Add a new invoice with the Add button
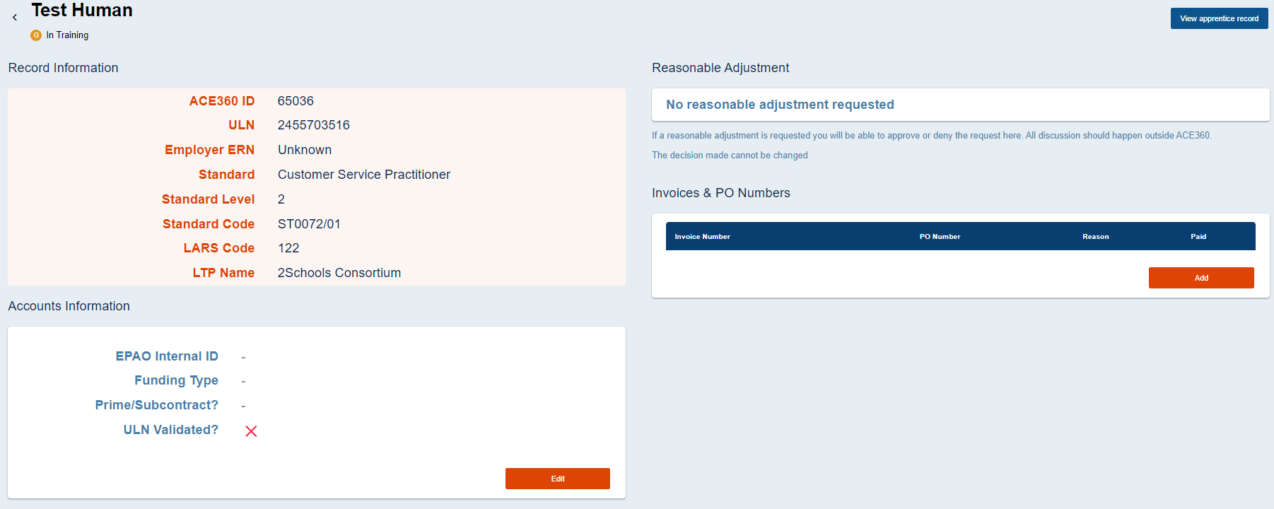The image size is (1274, 509). (1201, 278)
